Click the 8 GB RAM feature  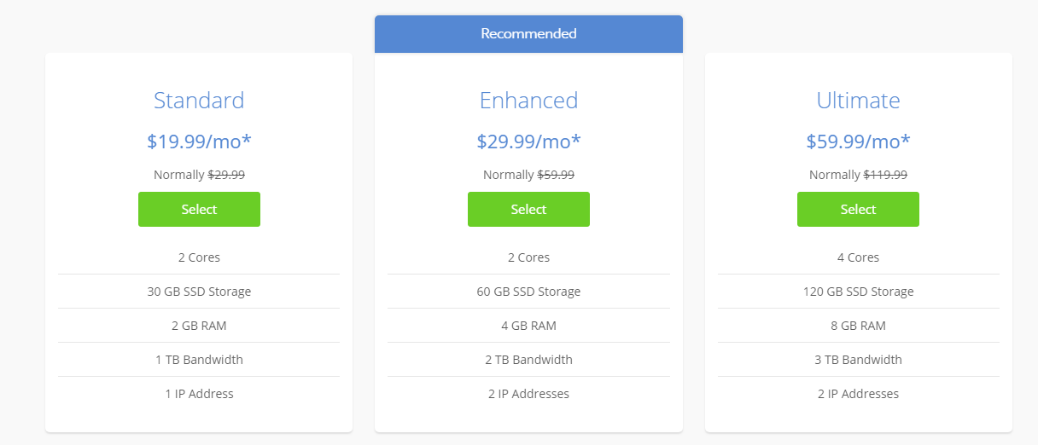[858, 326]
